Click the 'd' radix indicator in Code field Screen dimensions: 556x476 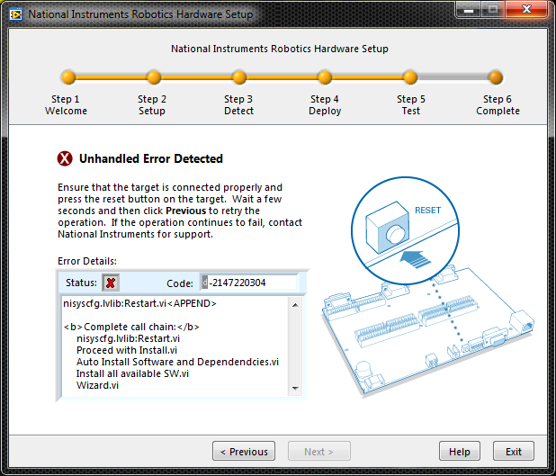click(x=204, y=283)
